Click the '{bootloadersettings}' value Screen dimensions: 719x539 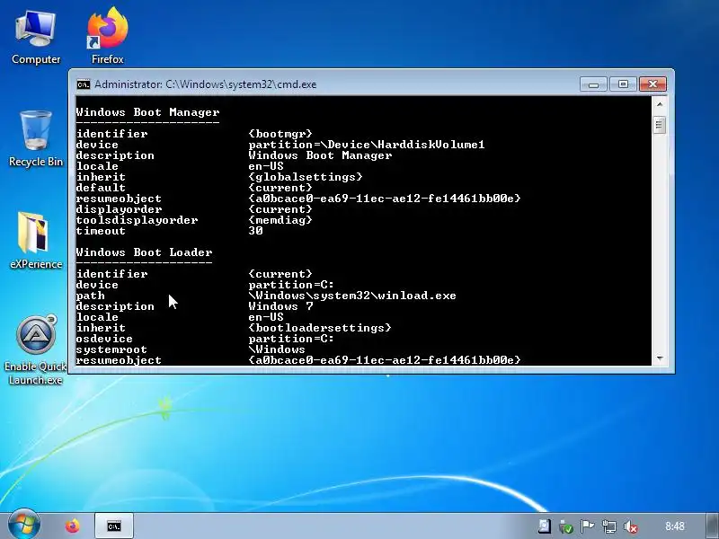pyautogui.click(x=320, y=328)
